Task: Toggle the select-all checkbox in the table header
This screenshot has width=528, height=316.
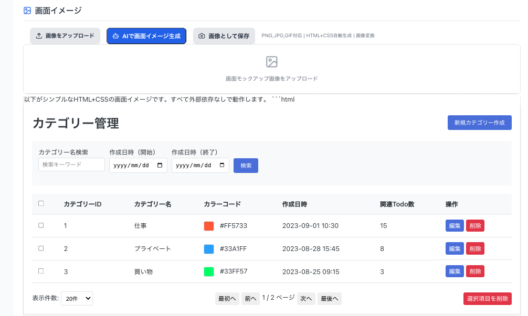Action: coord(41,203)
